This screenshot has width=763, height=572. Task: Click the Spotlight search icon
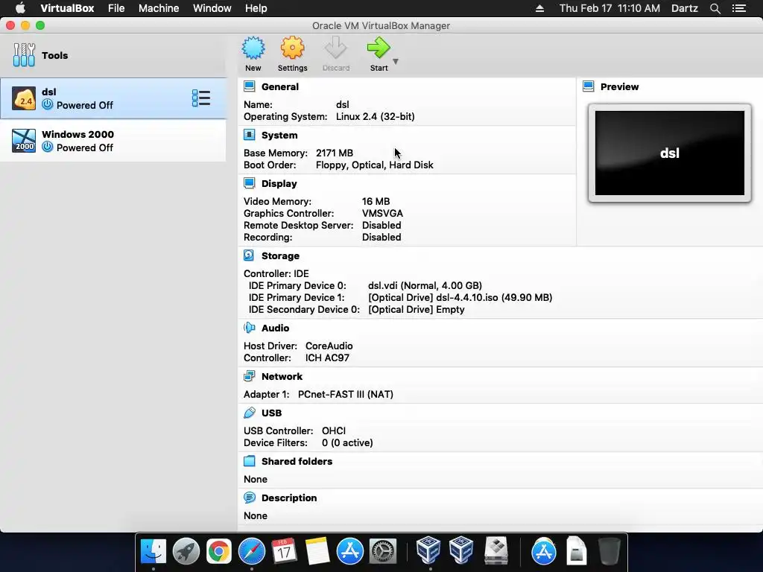pyautogui.click(x=715, y=8)
